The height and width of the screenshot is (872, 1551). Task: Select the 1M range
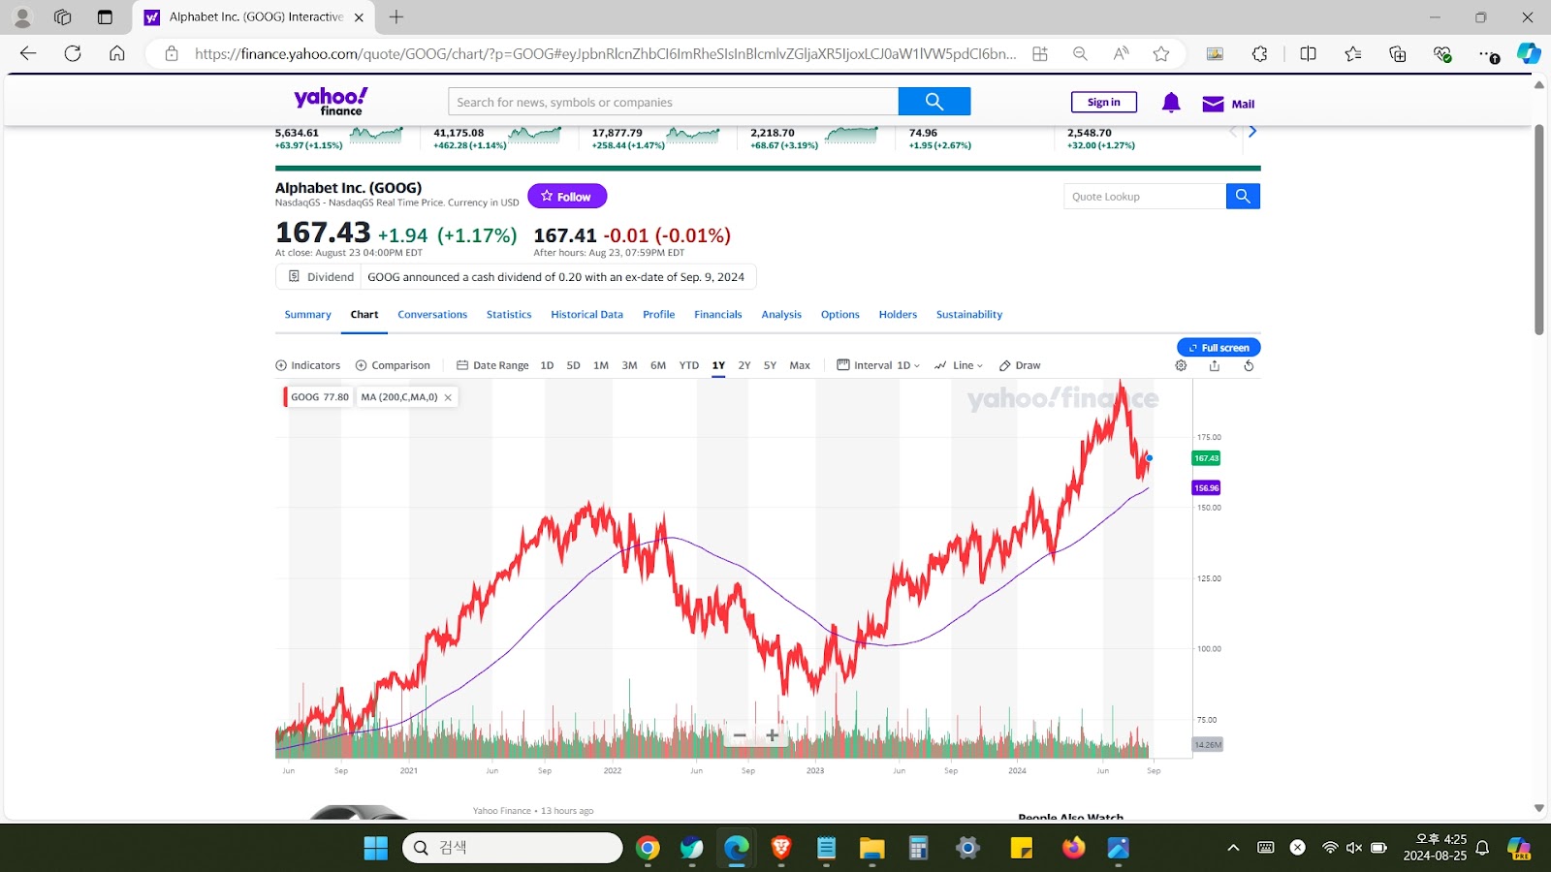(601, 365)
